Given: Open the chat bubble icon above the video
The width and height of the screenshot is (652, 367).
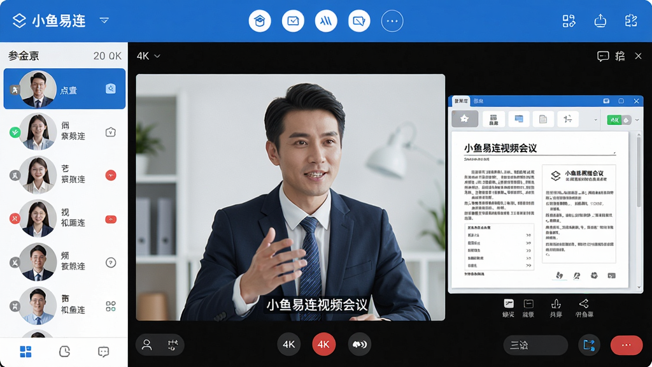Looking at the screenshot, I should click(x=603, y=56).
